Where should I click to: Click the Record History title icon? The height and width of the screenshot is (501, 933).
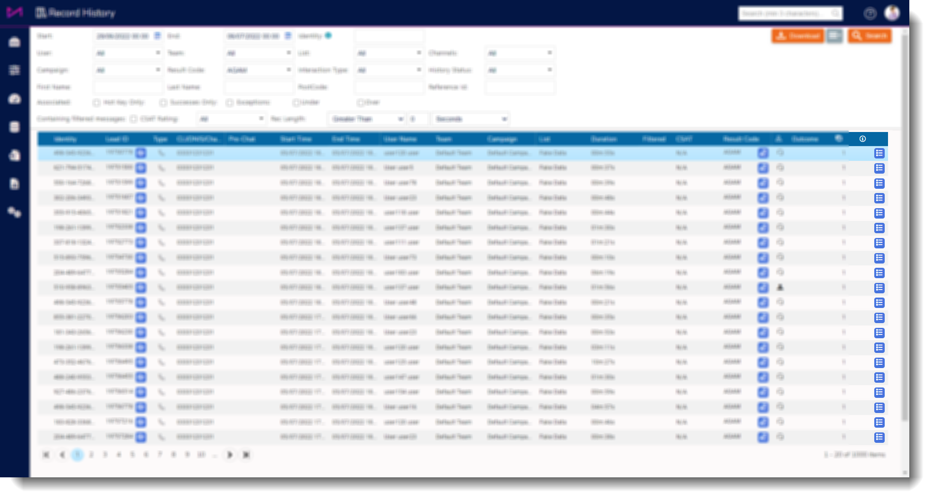[41, 13]
